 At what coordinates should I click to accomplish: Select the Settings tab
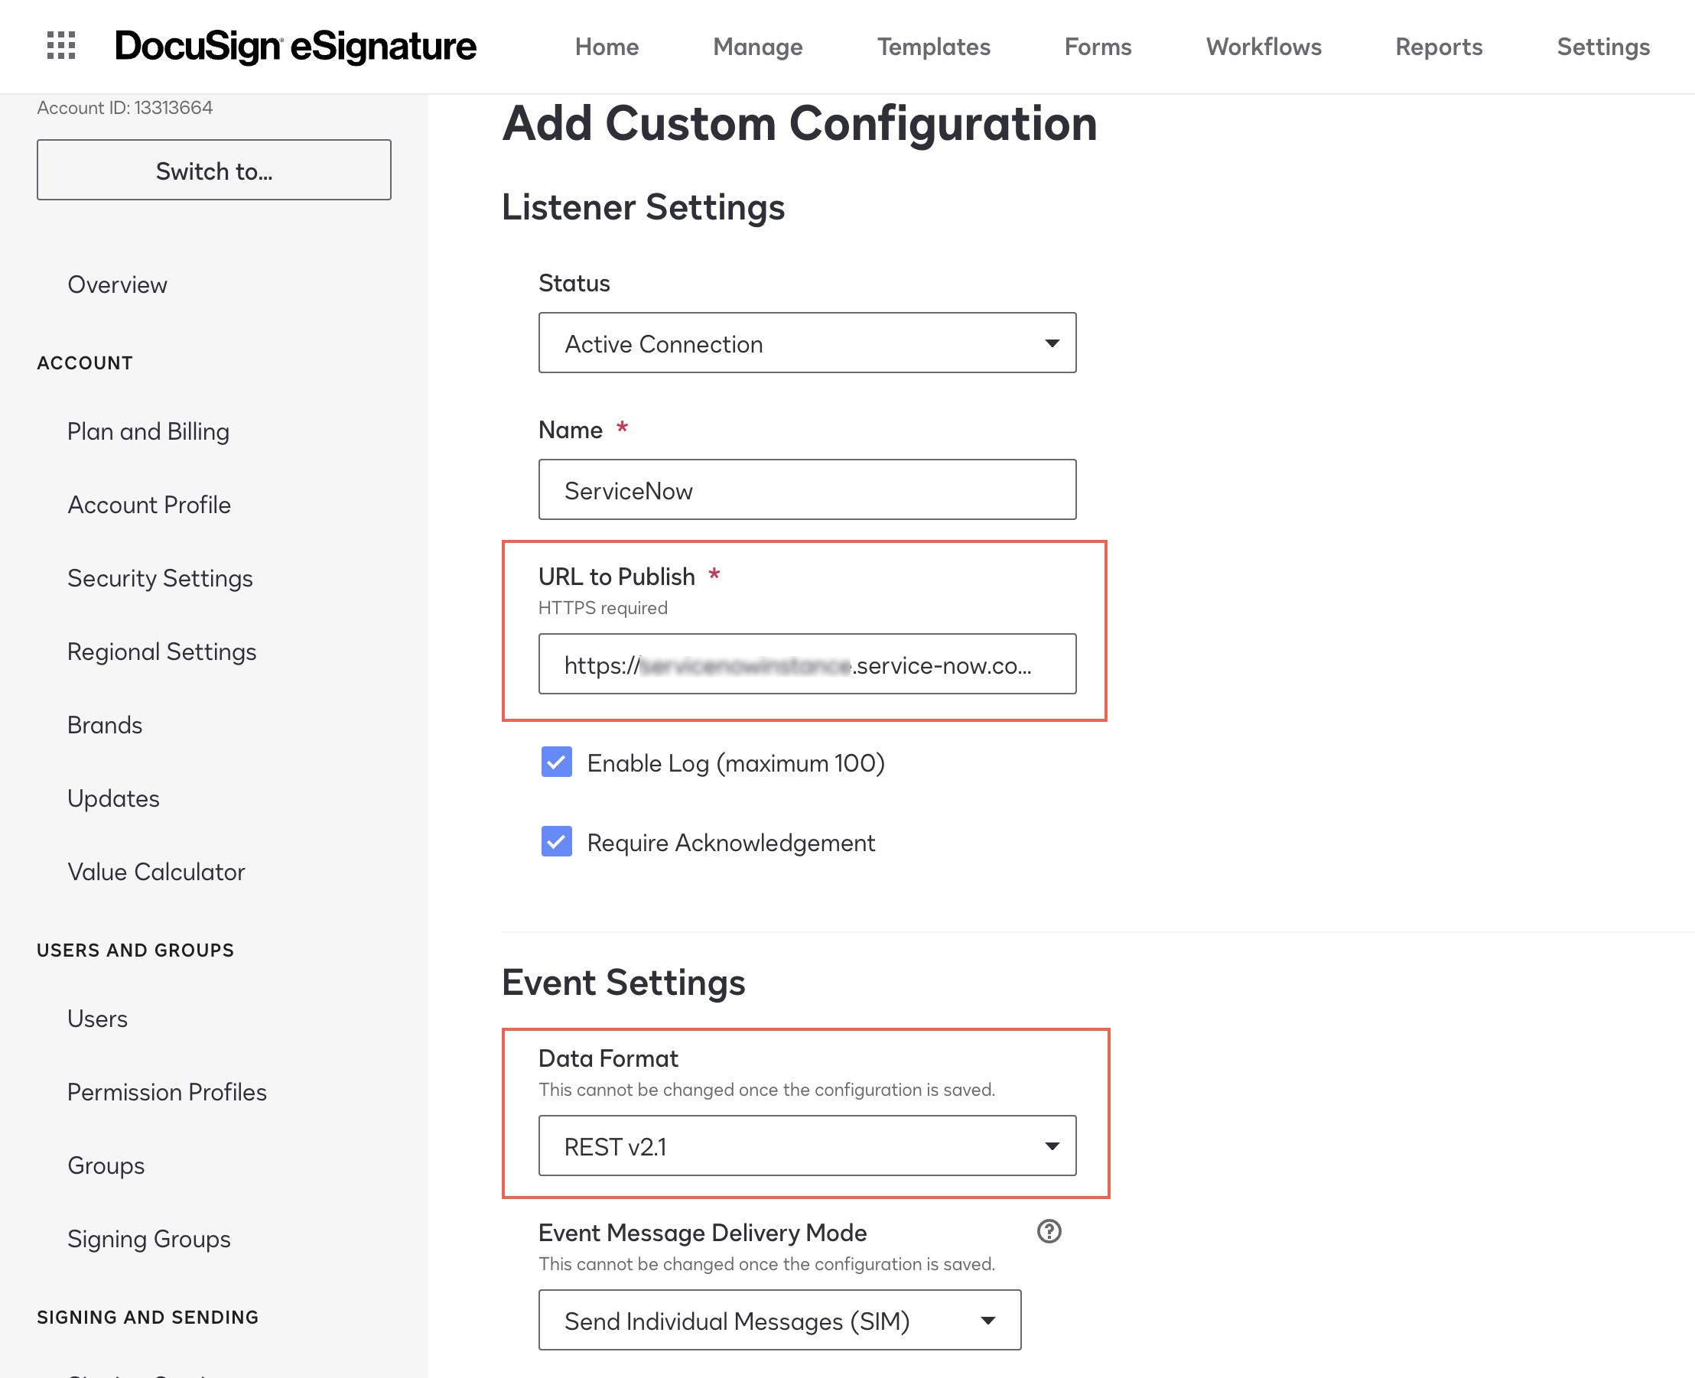[x=1603, y=47]
